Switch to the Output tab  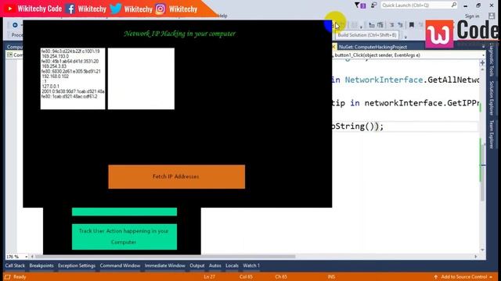point(196,265)
